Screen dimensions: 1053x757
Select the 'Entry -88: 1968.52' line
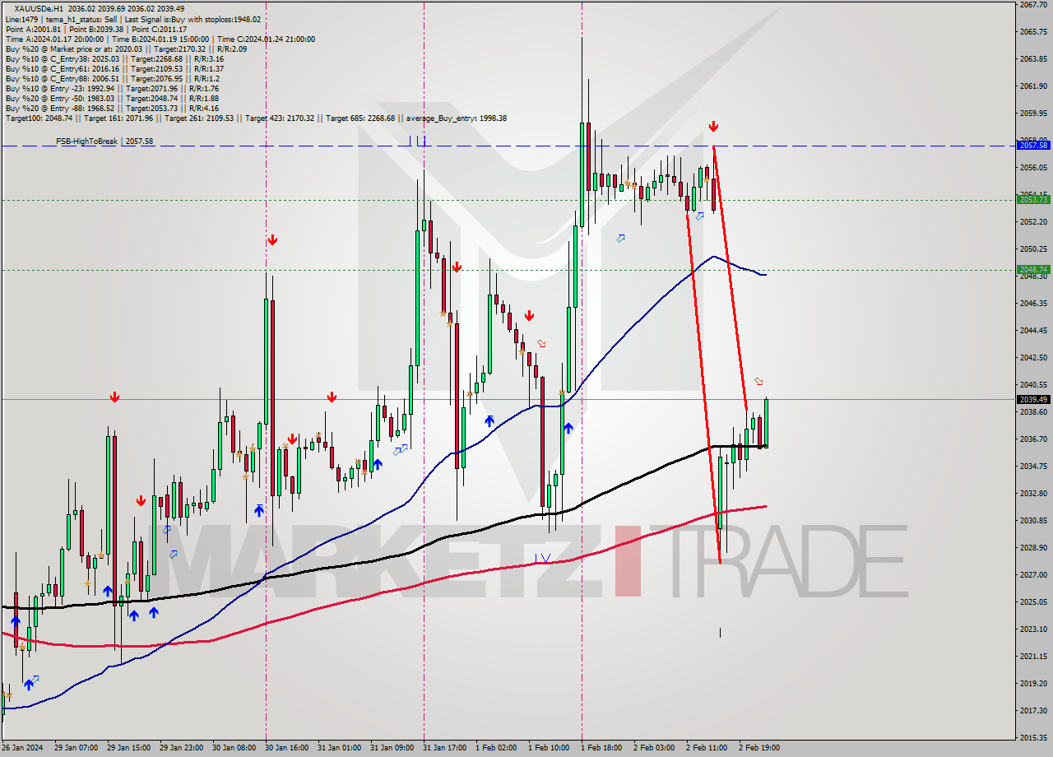(111, 108)
